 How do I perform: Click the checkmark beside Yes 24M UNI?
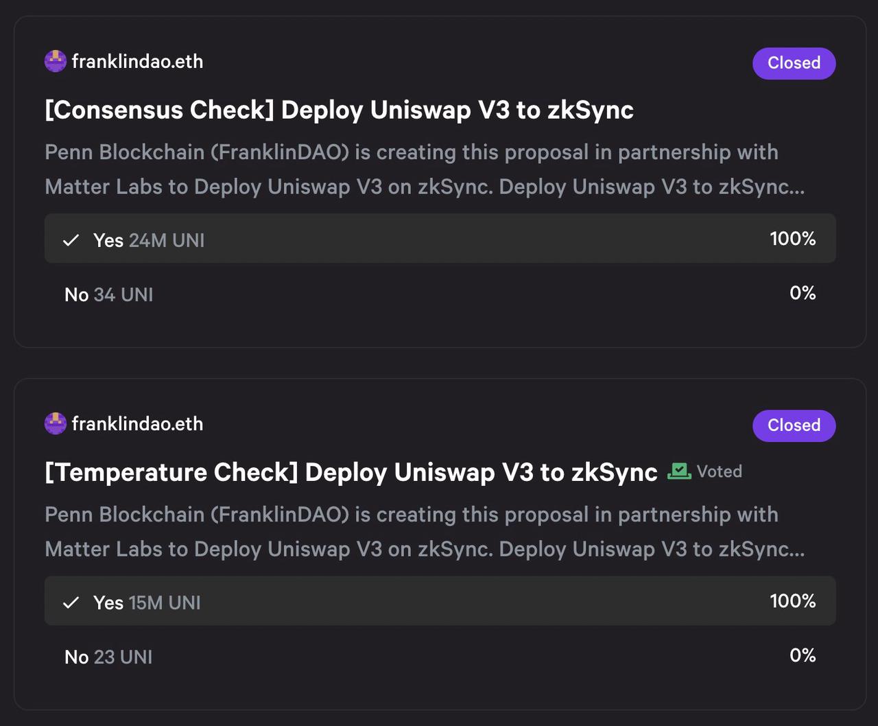point(71,239)
